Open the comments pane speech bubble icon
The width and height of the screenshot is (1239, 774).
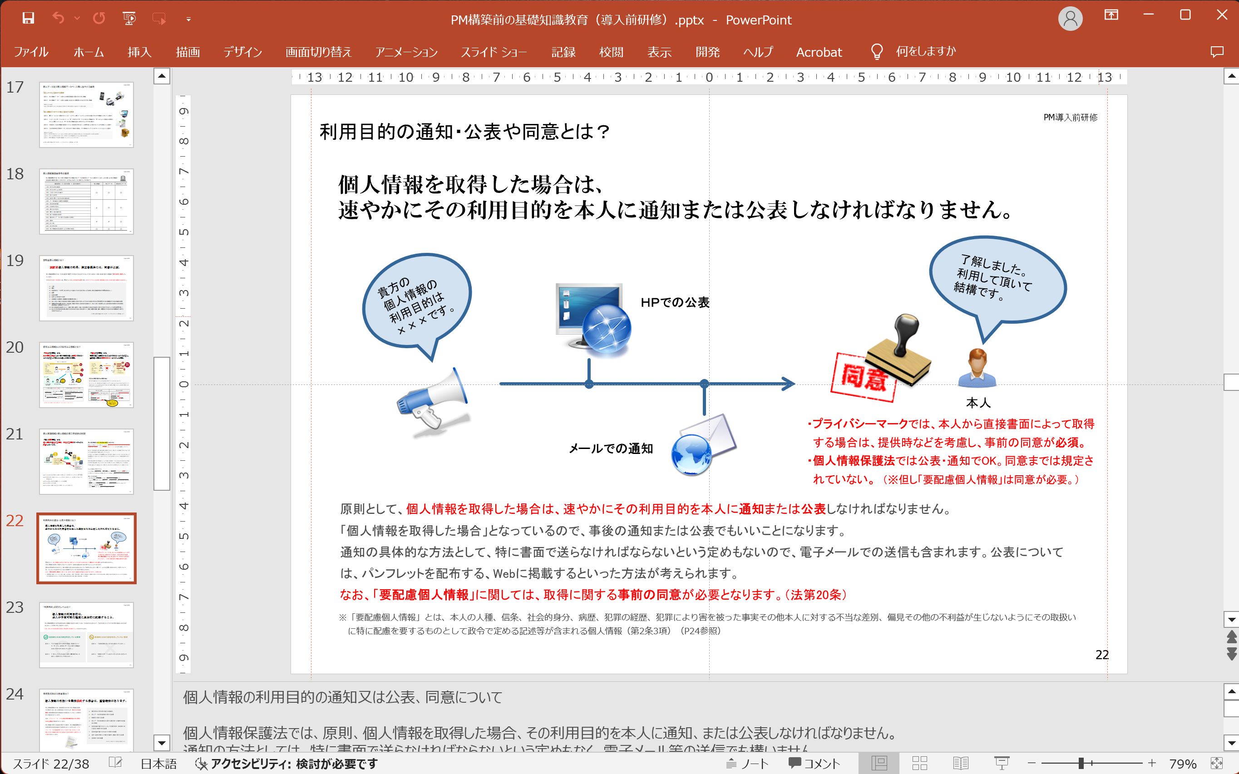1216,52
